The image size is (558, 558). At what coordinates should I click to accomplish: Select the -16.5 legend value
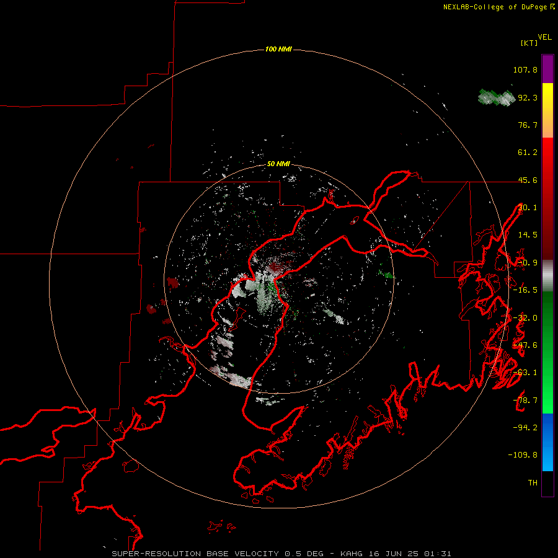tap(525, 290)
